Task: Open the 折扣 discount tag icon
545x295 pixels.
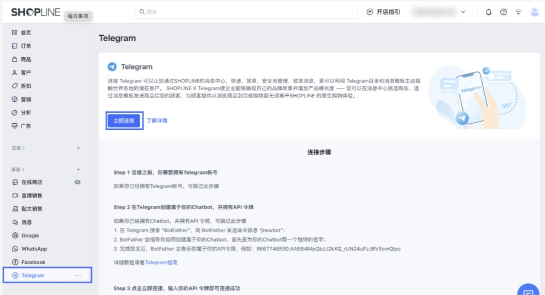Action: [14, 86]
